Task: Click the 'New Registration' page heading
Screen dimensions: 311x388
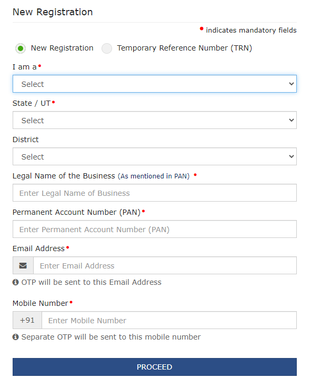Action: click(x=53, y=12)
